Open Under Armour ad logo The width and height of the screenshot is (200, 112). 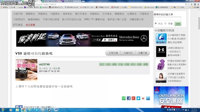coord(161,51)
